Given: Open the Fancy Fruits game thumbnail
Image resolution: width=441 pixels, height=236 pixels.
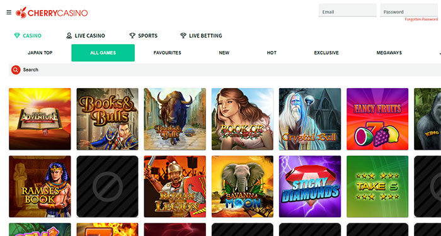Looking at the screenshot, I should click(377, 119).
